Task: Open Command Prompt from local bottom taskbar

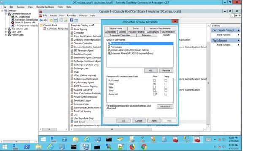Action: [74, 147]
